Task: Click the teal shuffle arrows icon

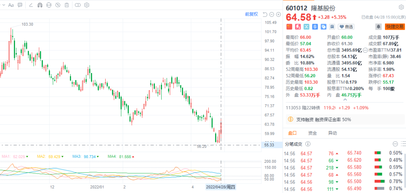Action: [306, 27]
